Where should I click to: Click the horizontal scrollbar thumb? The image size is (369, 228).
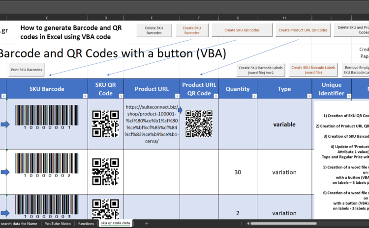click(283, 224)
